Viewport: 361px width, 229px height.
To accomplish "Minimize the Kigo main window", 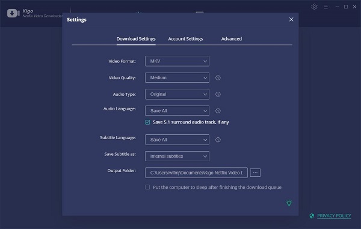I will (x=338, y=7).
